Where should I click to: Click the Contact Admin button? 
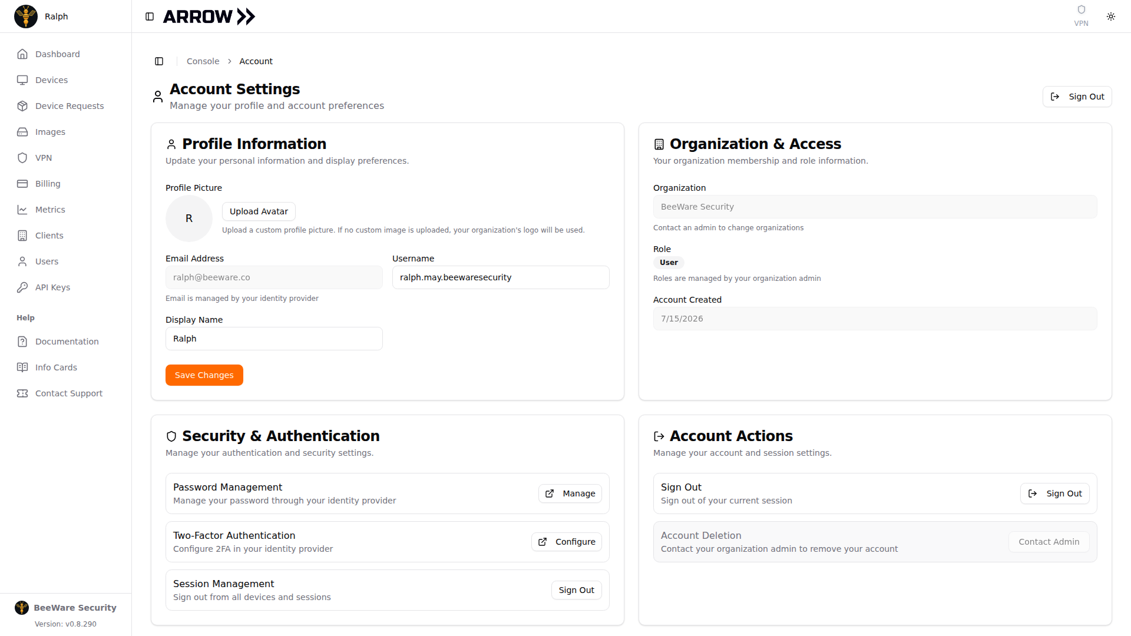[x=1049, y=542]
